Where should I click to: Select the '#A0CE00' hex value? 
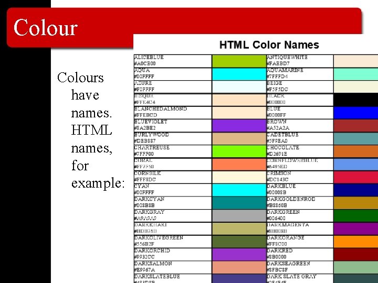pos(145,63)
